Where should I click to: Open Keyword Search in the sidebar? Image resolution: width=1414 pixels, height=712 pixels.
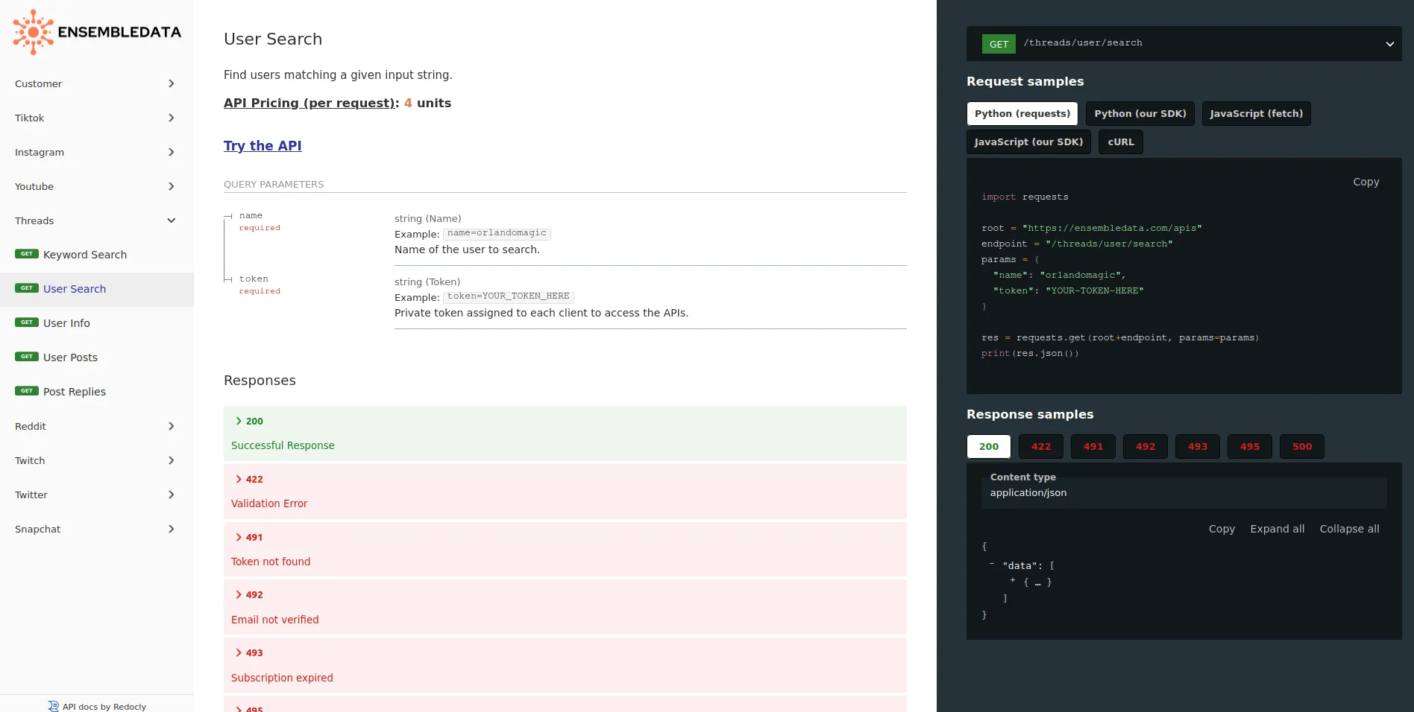point(97,255)
